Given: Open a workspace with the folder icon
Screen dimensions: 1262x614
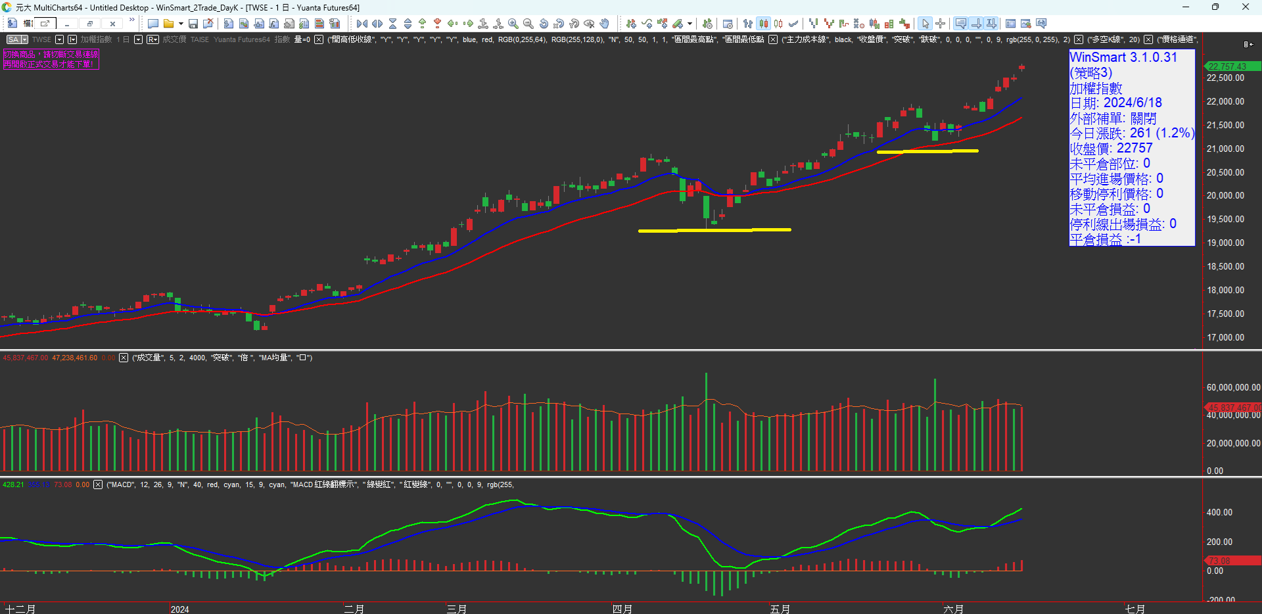Looking at the screenshot, I should coord(169,24).
